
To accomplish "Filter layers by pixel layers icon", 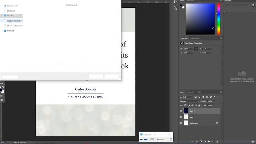I will point(196,97).
